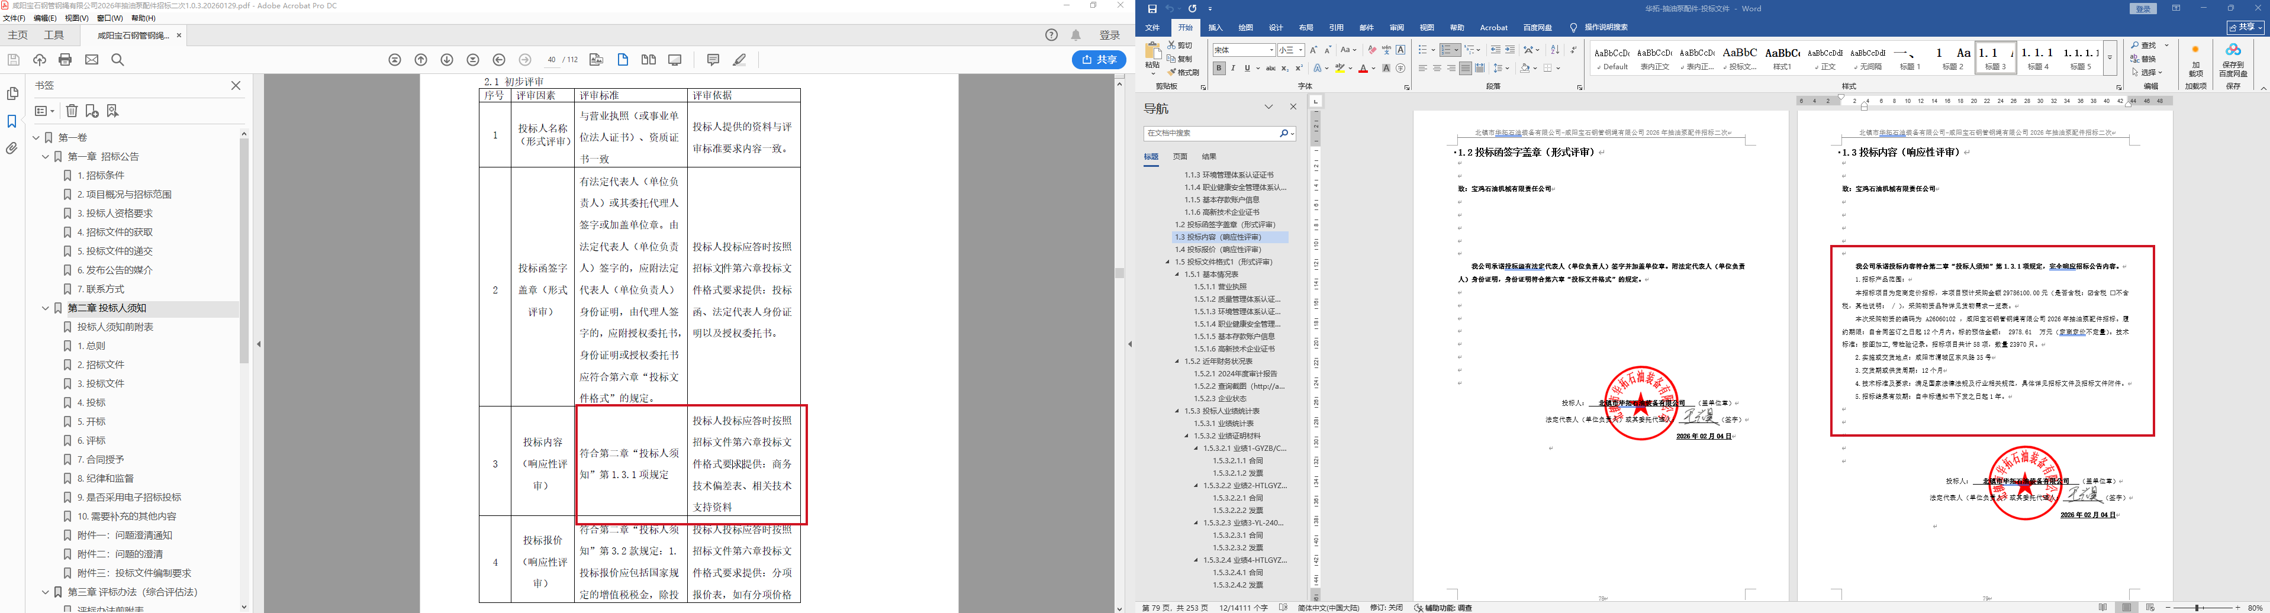Screen dimensions: 2270x613
Task: Select the highlight pen tool in Acrobat
Action: coord(739,60)
